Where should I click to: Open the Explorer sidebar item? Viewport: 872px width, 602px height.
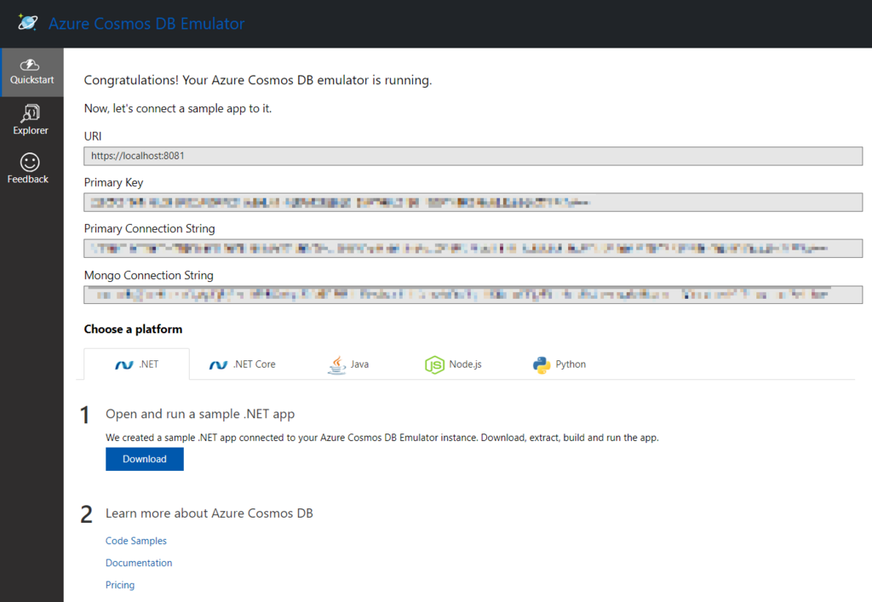[31, 119]
